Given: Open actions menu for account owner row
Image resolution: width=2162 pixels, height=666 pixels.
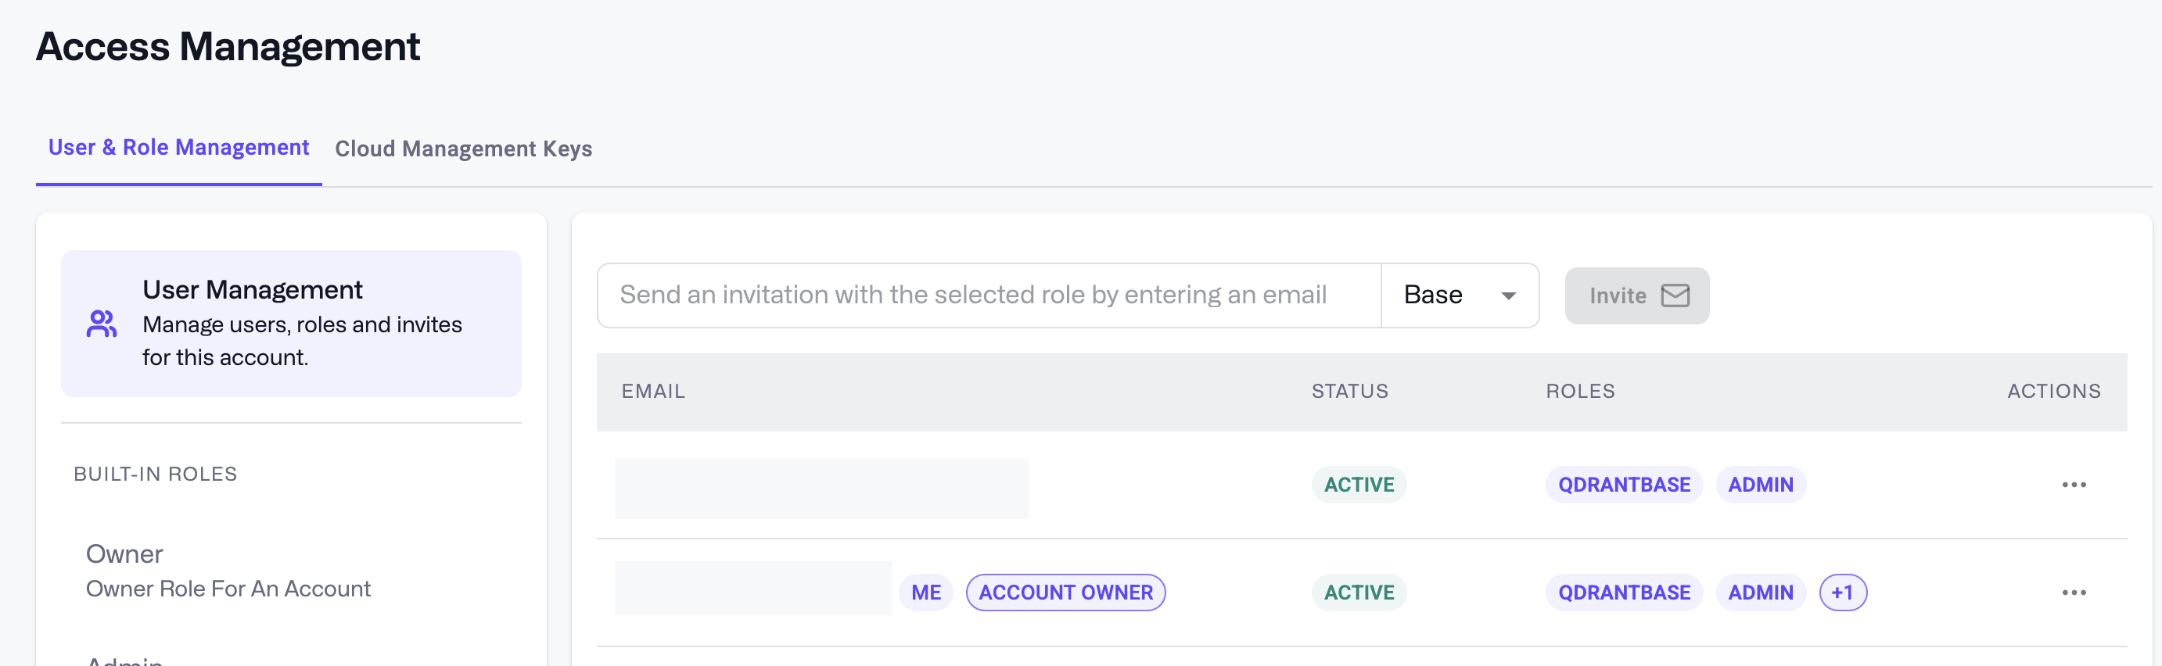Looking at the screenshot, I should (2073, 593).
